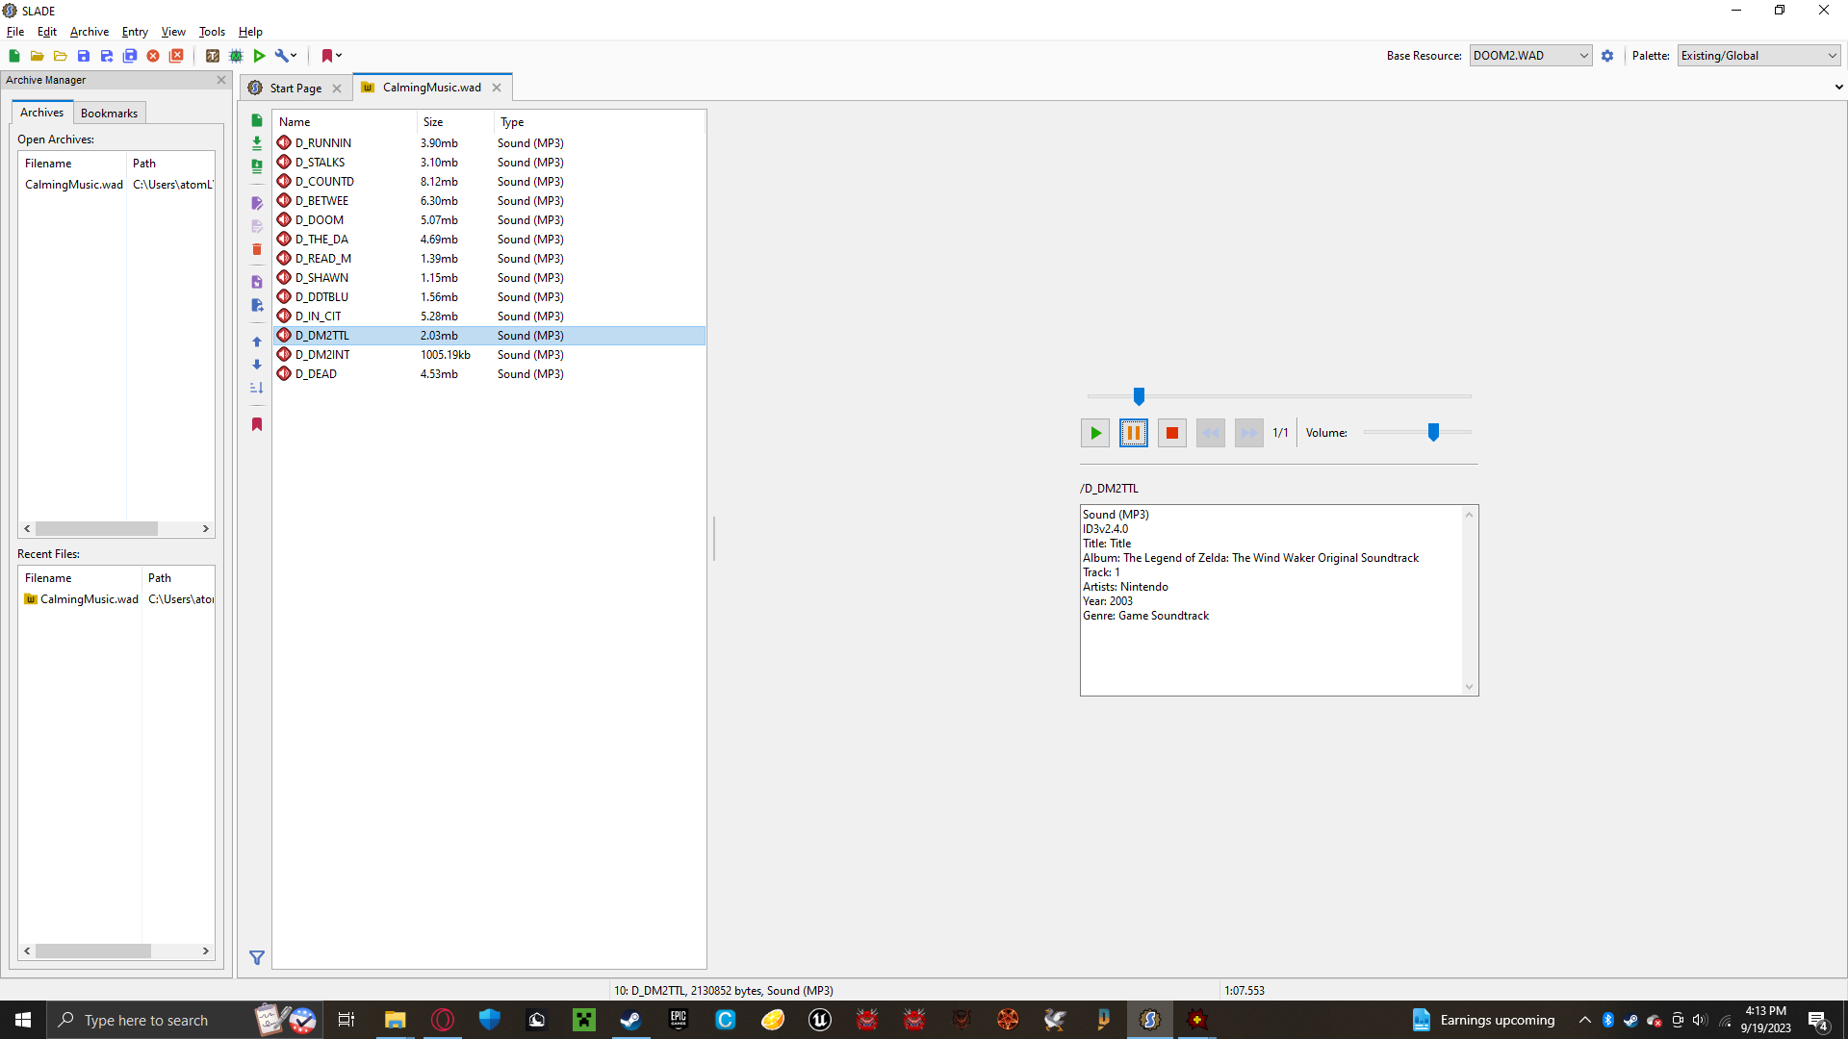Click the Save All icon
This screenshot has height=1039, width=1848.
[130, 56]
